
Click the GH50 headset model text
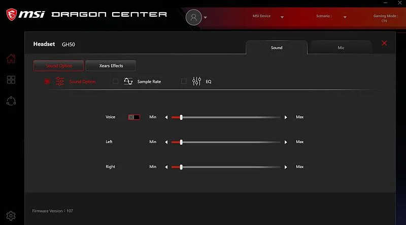tap(69, 44)
